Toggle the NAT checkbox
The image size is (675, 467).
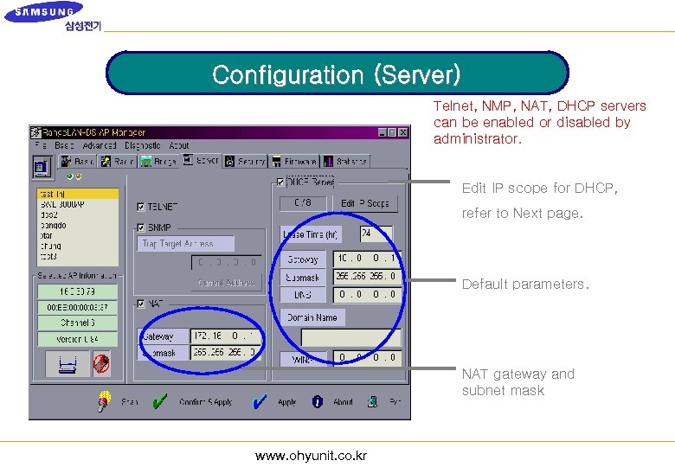pyautogui.click(x=141, y=304)
